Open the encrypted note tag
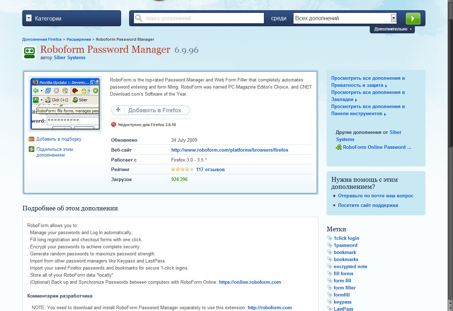This screenshot has width=453, height=311. pos(350,267)
